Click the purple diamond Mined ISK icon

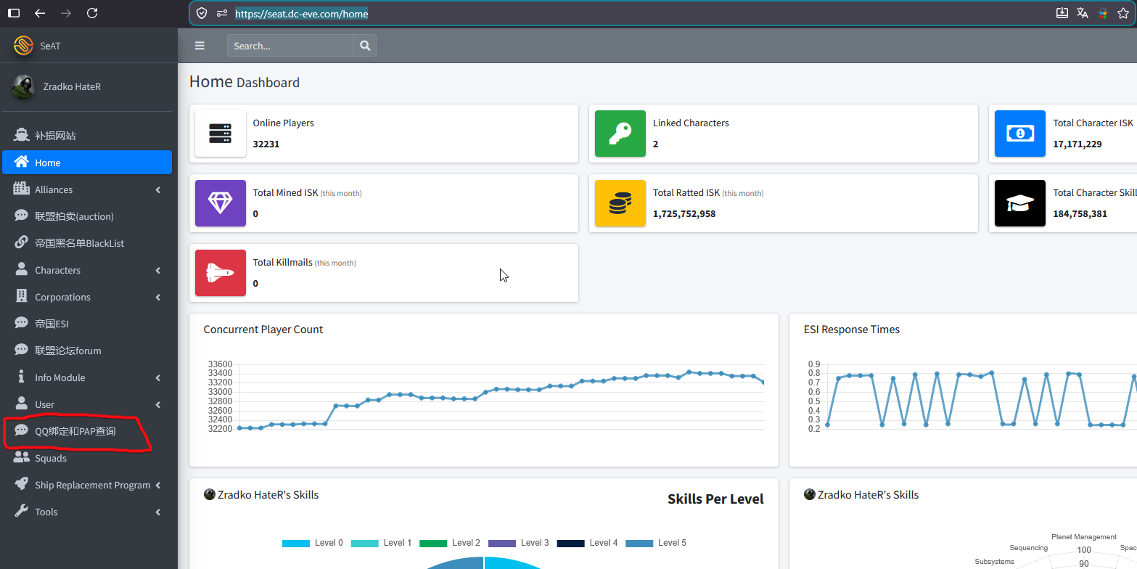tap(221, 203)
